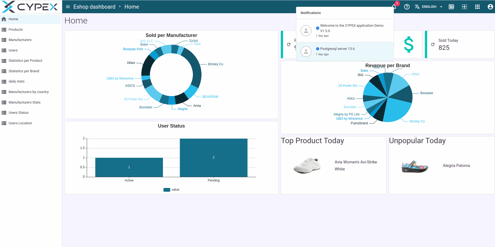495x247 pixels.
Task: Click the avatar on the Welcome notification
Action: [306, 31]
